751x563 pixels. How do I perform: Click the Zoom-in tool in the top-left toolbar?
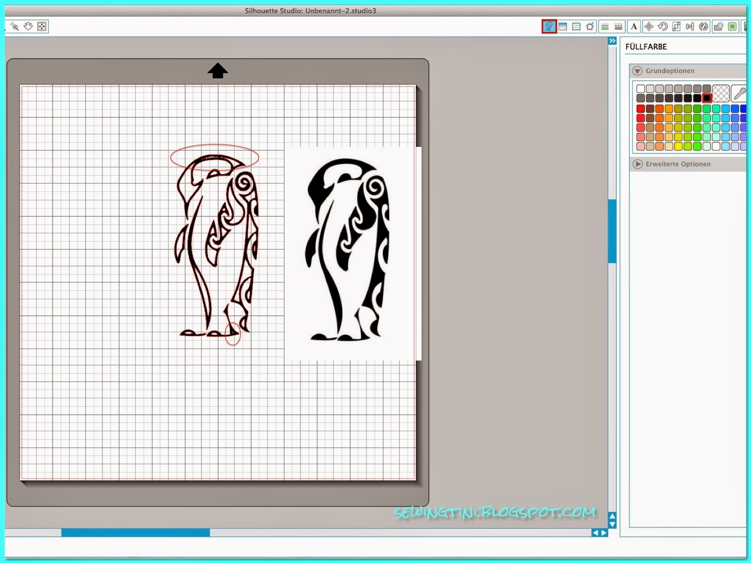point(15,27)
